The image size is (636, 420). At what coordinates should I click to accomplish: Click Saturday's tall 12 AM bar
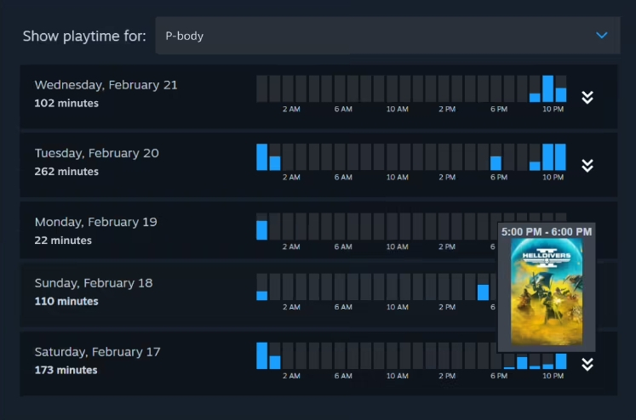point(261,355)
